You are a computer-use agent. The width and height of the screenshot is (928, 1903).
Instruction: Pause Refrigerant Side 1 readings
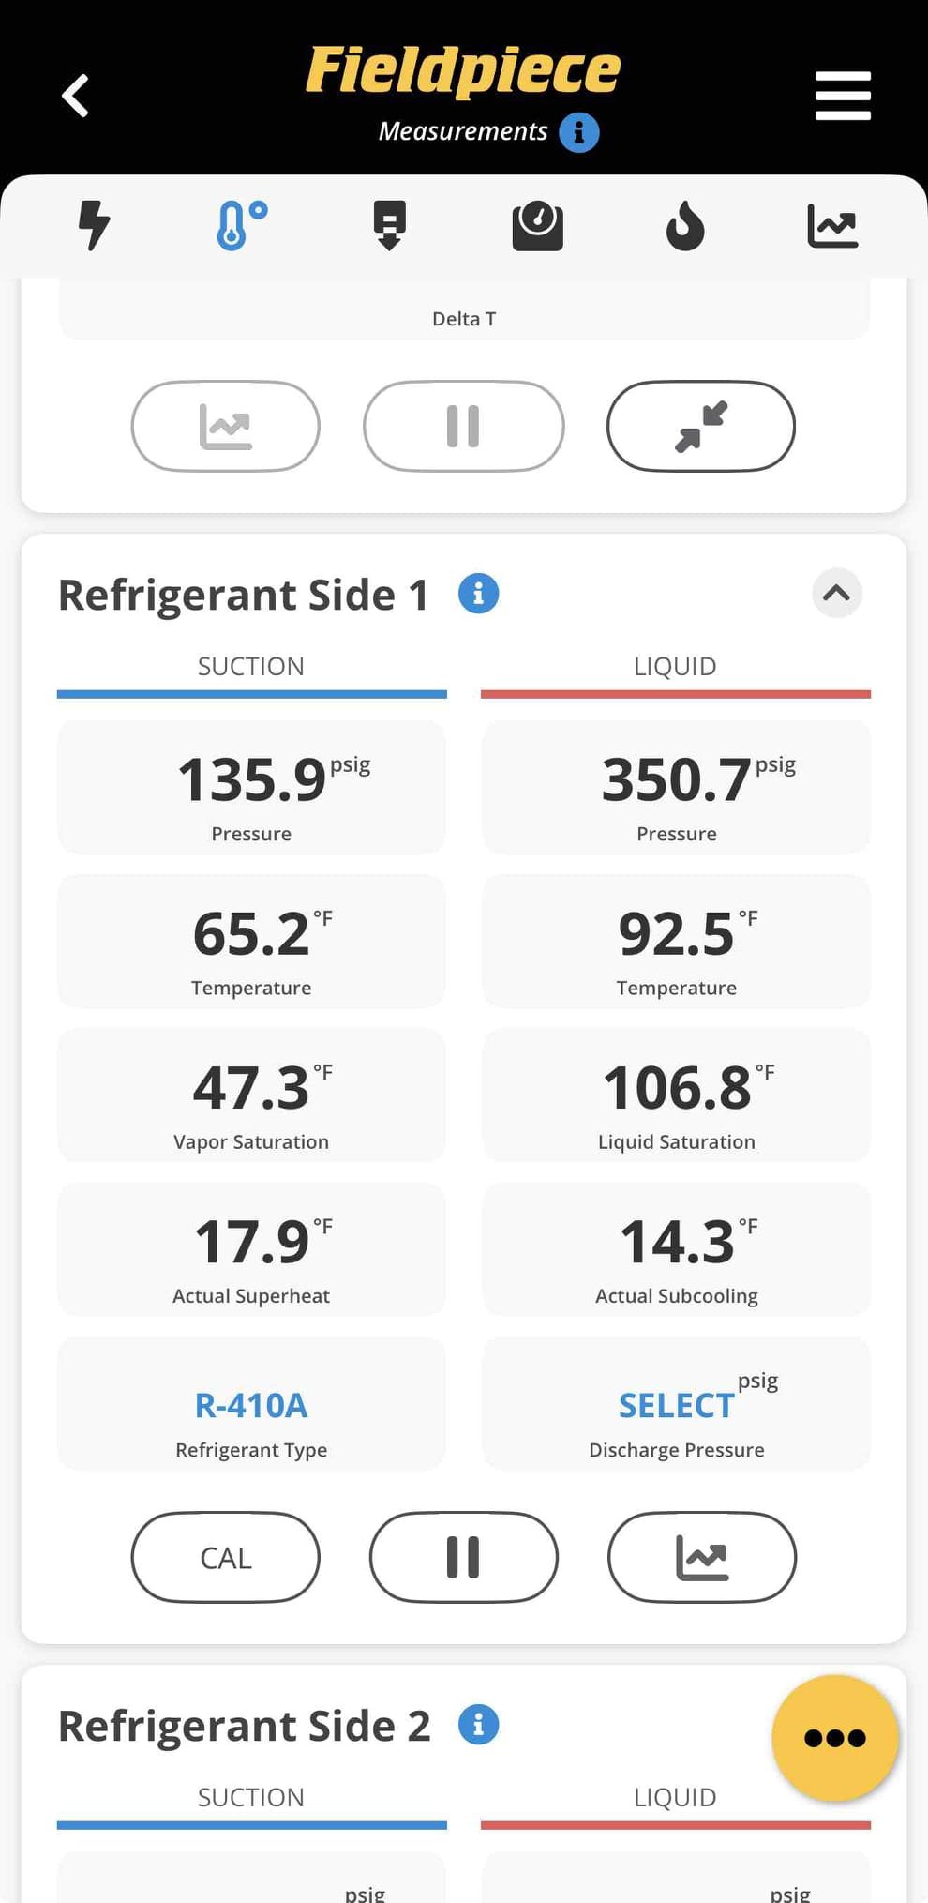click(x=464, y=1557)
